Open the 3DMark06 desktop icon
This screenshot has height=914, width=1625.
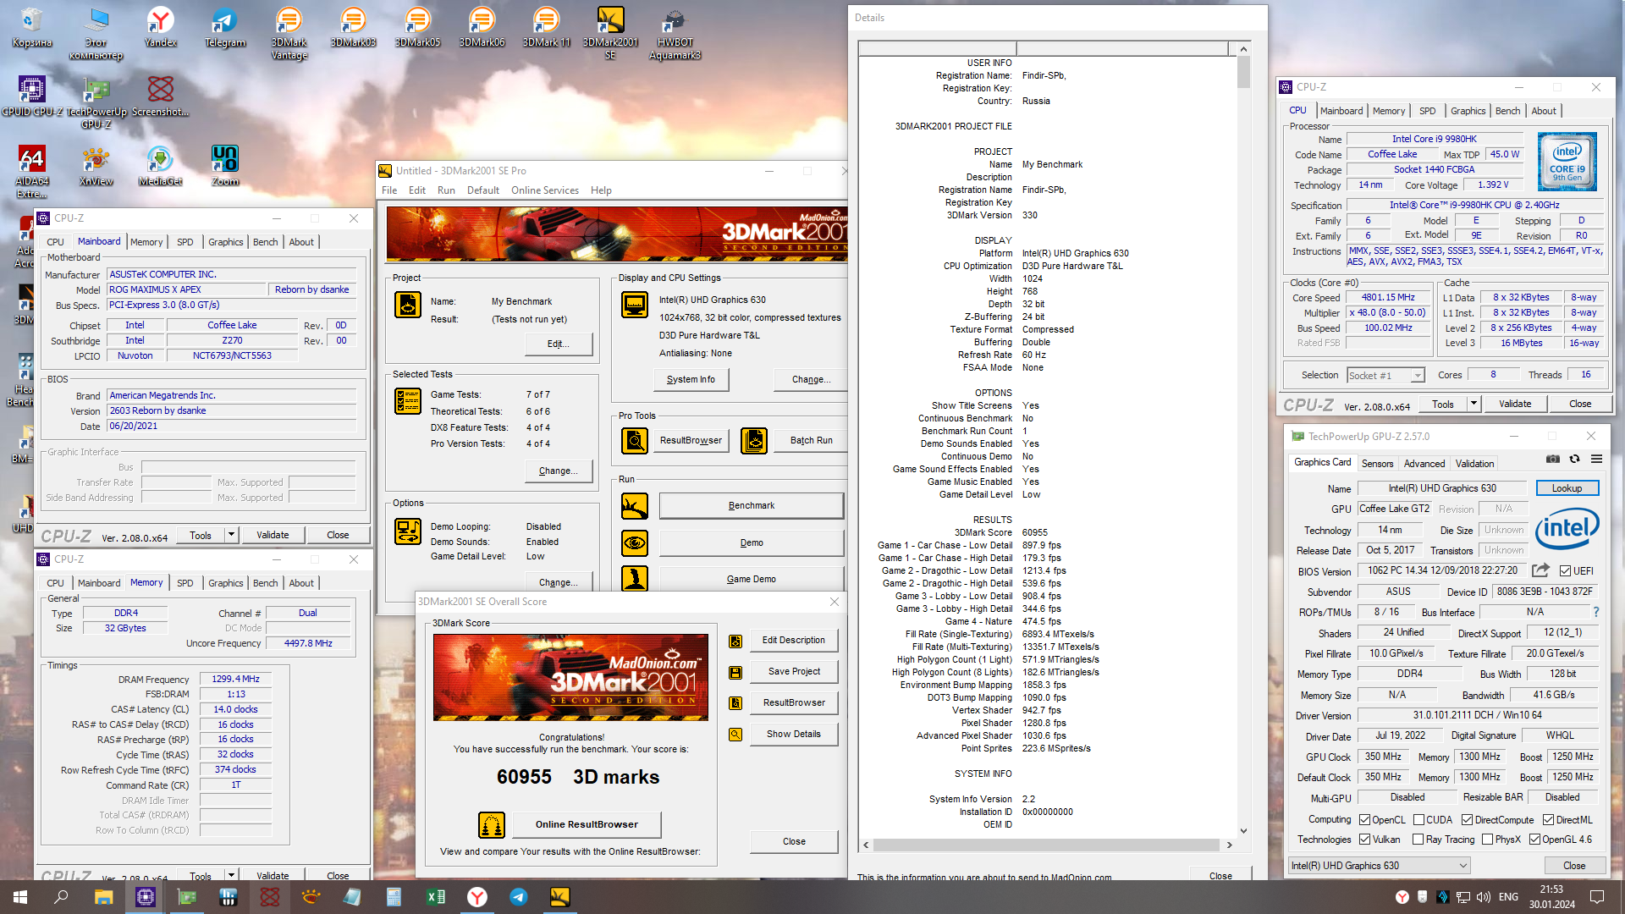[x=482, y=28]
